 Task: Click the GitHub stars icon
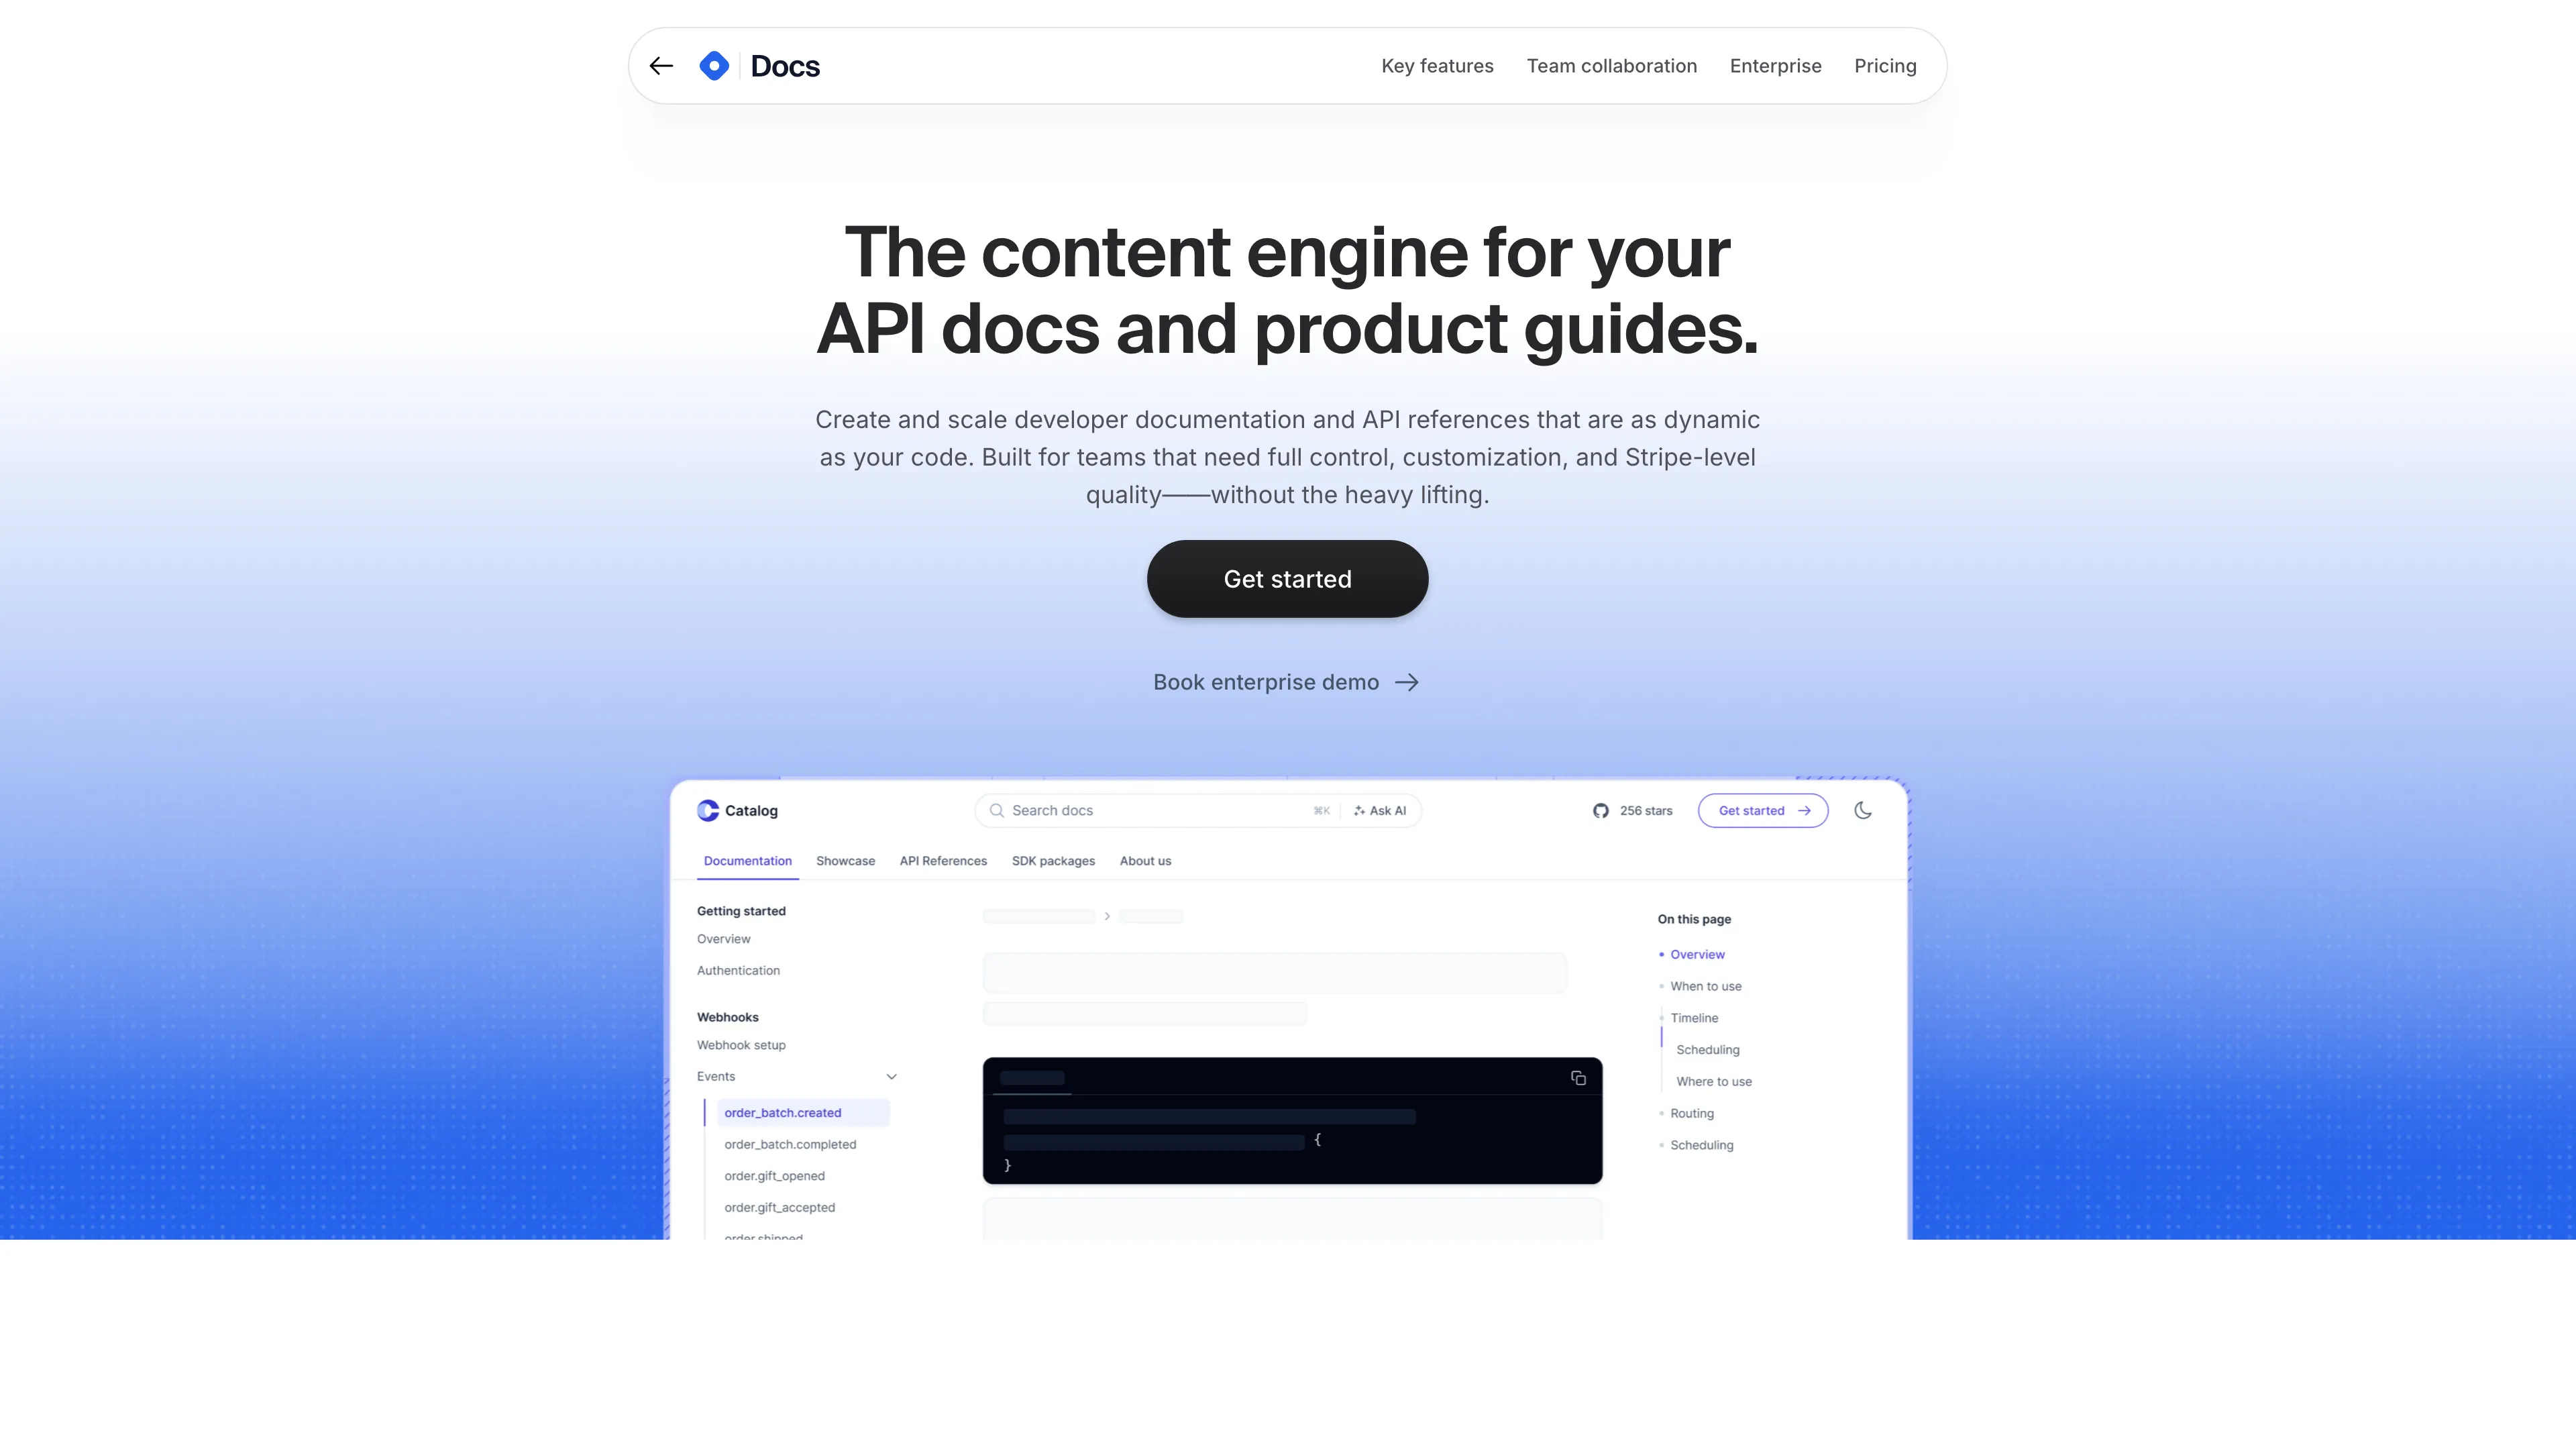click(1601, 810)
